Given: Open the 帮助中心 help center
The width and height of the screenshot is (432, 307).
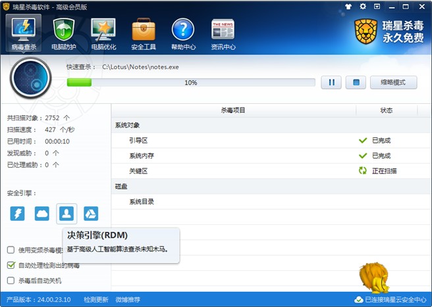Looking at the screenshot, I should tap(183, 34).
